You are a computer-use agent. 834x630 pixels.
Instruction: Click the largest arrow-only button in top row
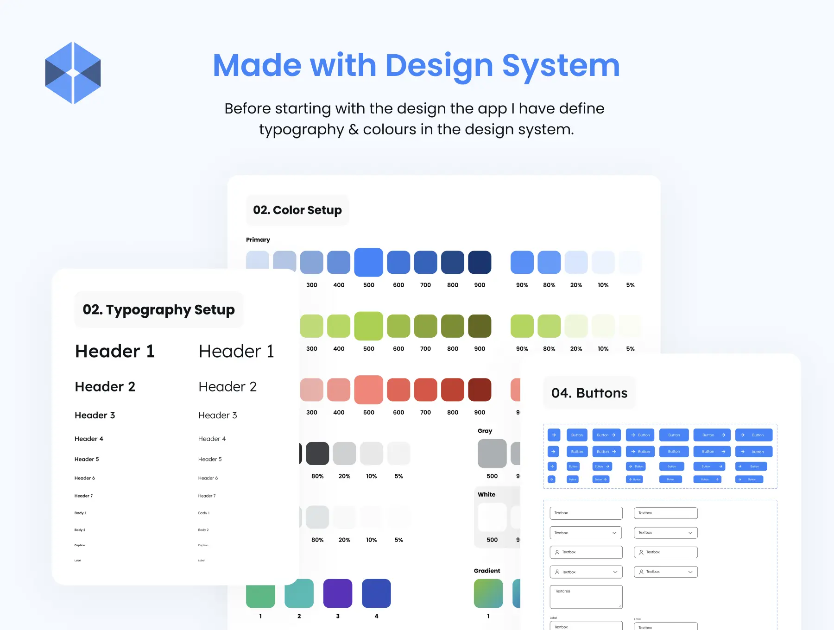point(554,435)
